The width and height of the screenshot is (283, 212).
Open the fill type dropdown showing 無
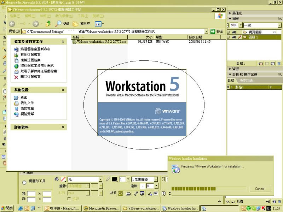pos(100,179)
